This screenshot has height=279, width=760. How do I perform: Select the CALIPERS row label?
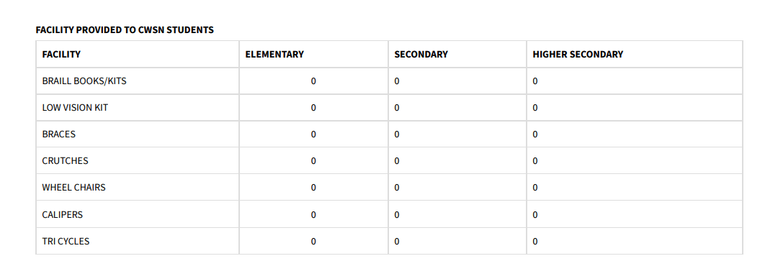tap(63, 214)
